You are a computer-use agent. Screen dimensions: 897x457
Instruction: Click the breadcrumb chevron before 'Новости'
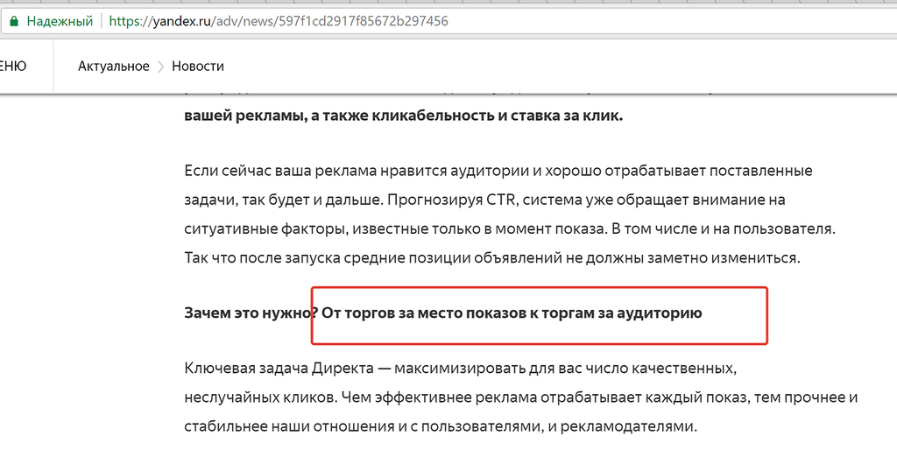coord(161,67)
